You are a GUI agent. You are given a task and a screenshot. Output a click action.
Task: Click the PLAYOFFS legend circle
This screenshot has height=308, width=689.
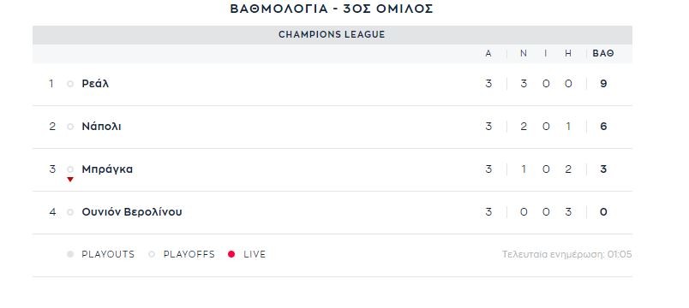click(152, 254)
